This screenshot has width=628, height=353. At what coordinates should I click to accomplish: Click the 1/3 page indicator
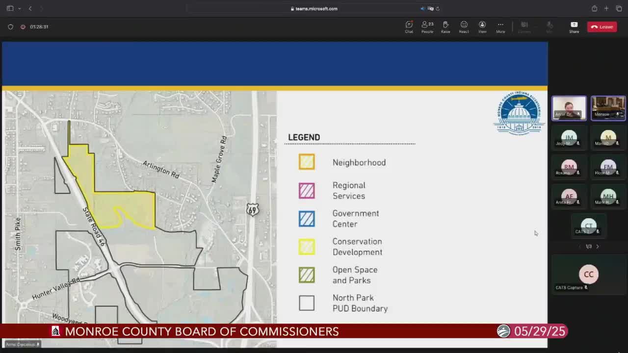point(589,247)
